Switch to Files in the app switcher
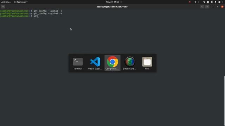 [147, 63]
